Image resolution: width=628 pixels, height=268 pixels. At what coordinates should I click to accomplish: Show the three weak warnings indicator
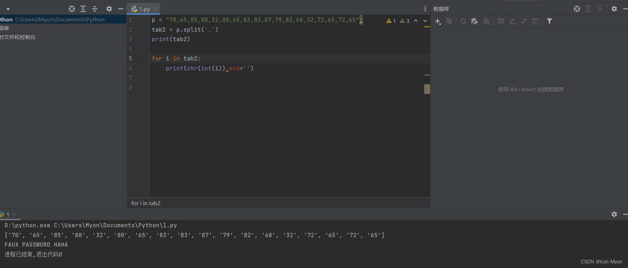404,21
